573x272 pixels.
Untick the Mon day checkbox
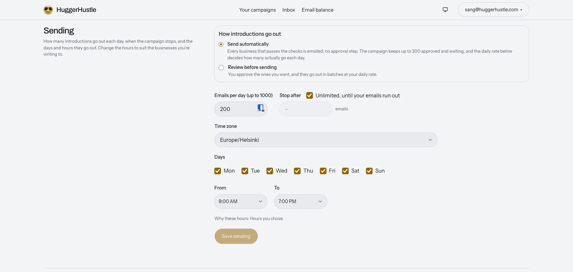[218, 171]
